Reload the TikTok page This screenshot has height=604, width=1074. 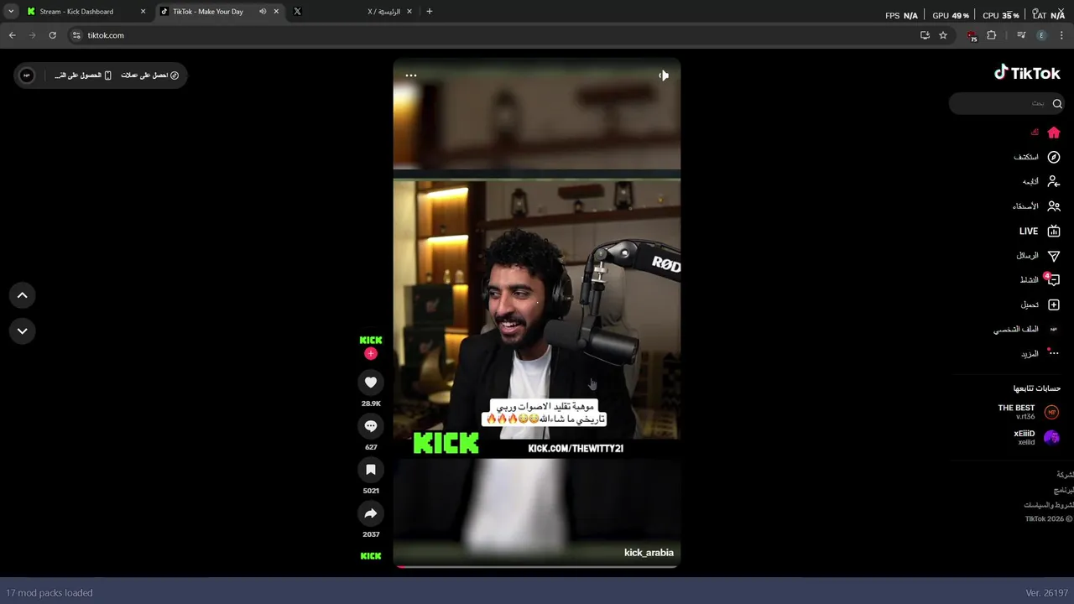pos(52,35)
